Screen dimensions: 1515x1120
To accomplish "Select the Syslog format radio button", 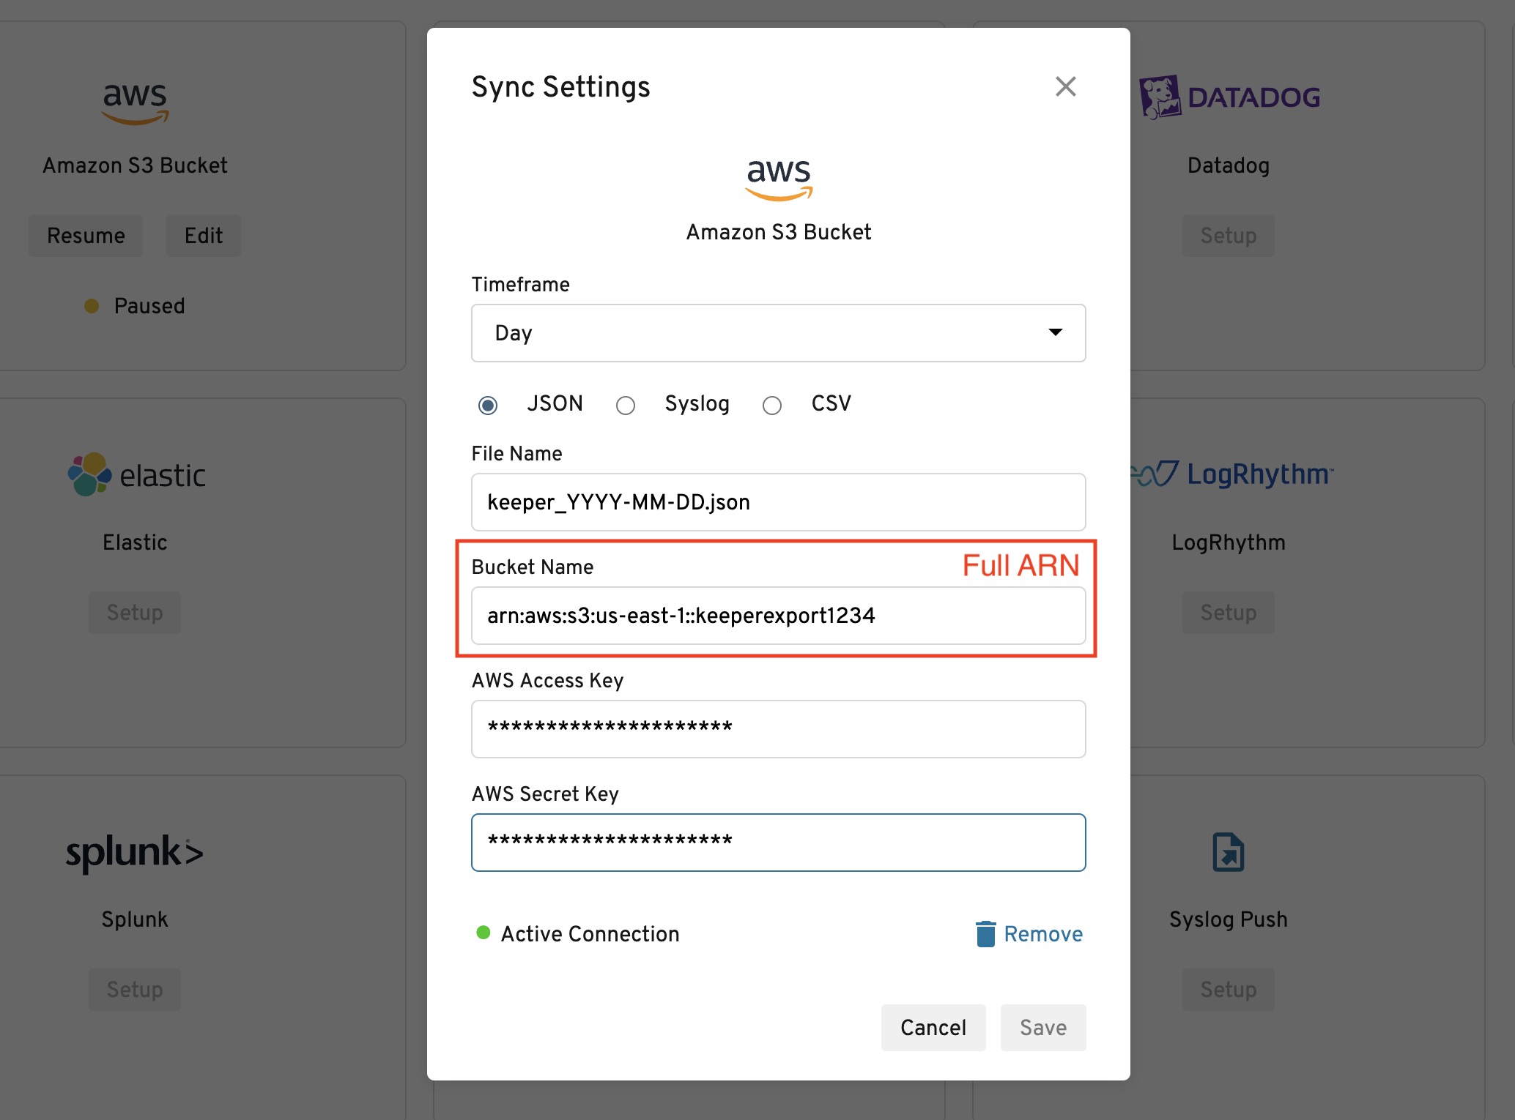I will pos(625,405).
